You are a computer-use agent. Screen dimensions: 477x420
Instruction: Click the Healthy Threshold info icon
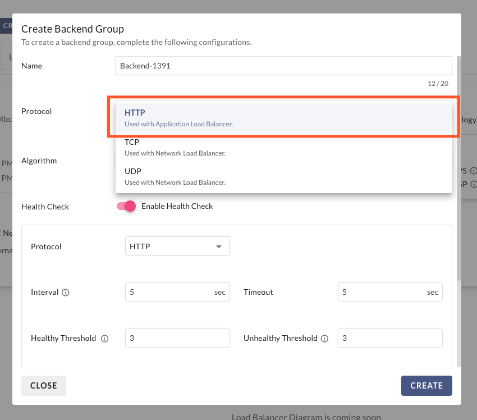pyautogui.click(x=104, y=339)
